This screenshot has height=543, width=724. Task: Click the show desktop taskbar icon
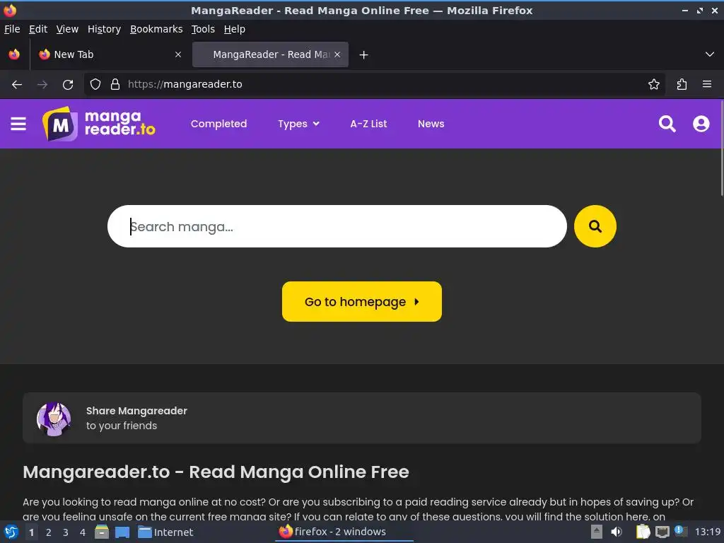point(122,532)
